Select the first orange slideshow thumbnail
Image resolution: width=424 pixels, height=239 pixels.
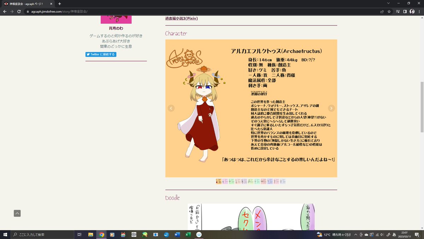[219, 181]
